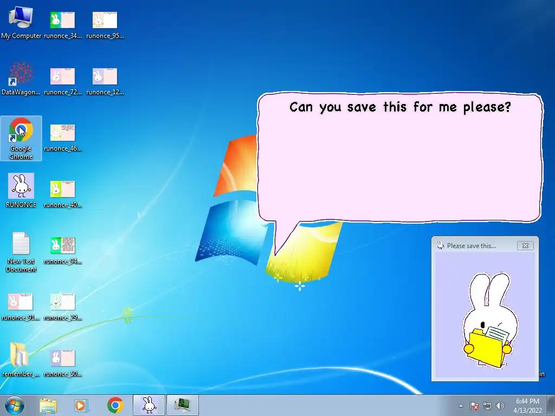This screenshot has height=416, width=555.
Task: Select the runonce_34 image file
Action: click(63, 24)
